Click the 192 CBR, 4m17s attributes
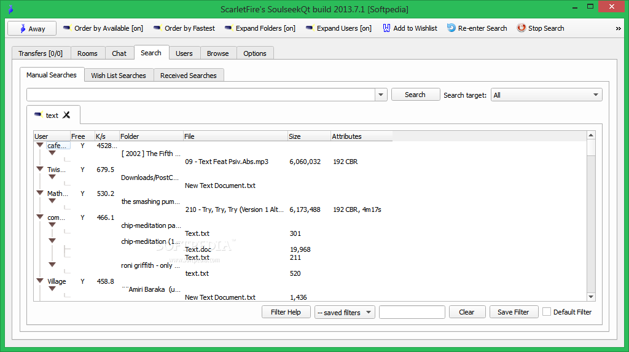The image size is (629, 352). pyautogui.click(x=357, y=209)
